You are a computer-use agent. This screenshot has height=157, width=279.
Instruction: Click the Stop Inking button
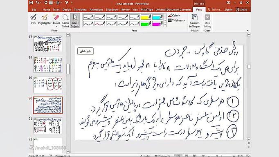(207, 21)
